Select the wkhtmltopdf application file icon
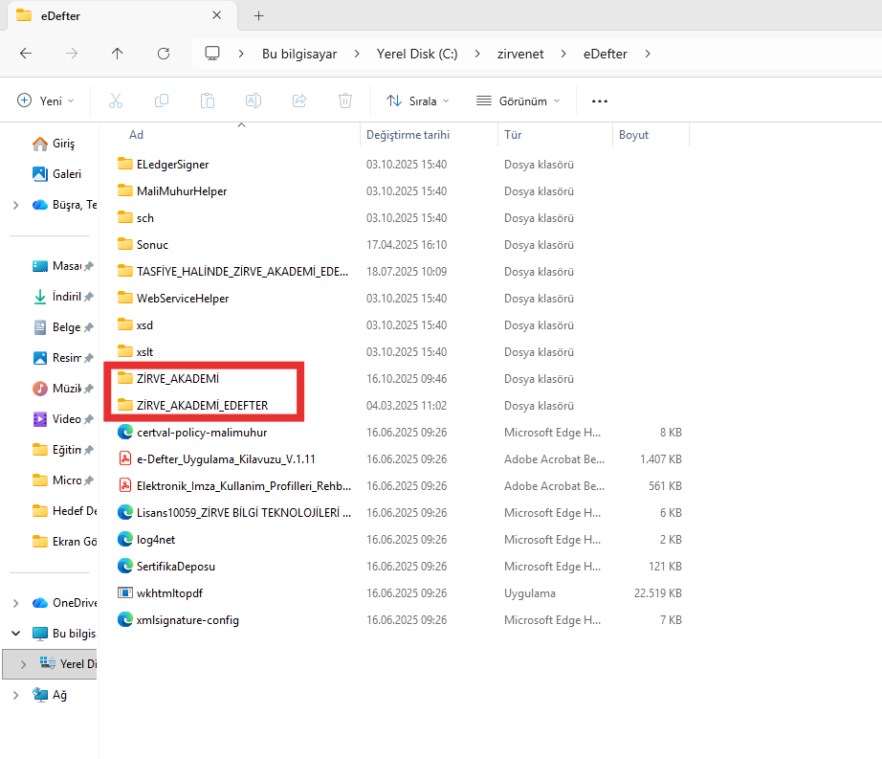This screenshot has height=759, width=882. [125, 593]
